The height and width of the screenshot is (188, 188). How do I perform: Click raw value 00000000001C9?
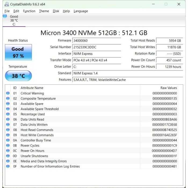coord(164,146)
